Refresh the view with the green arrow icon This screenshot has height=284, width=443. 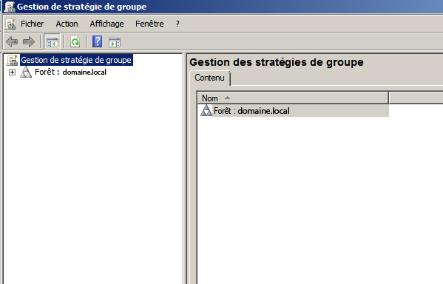click(75, 42)
